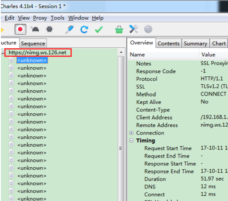
Task: Click lock icon of highlighted unknown entry
Action: (x=11, y=60)
